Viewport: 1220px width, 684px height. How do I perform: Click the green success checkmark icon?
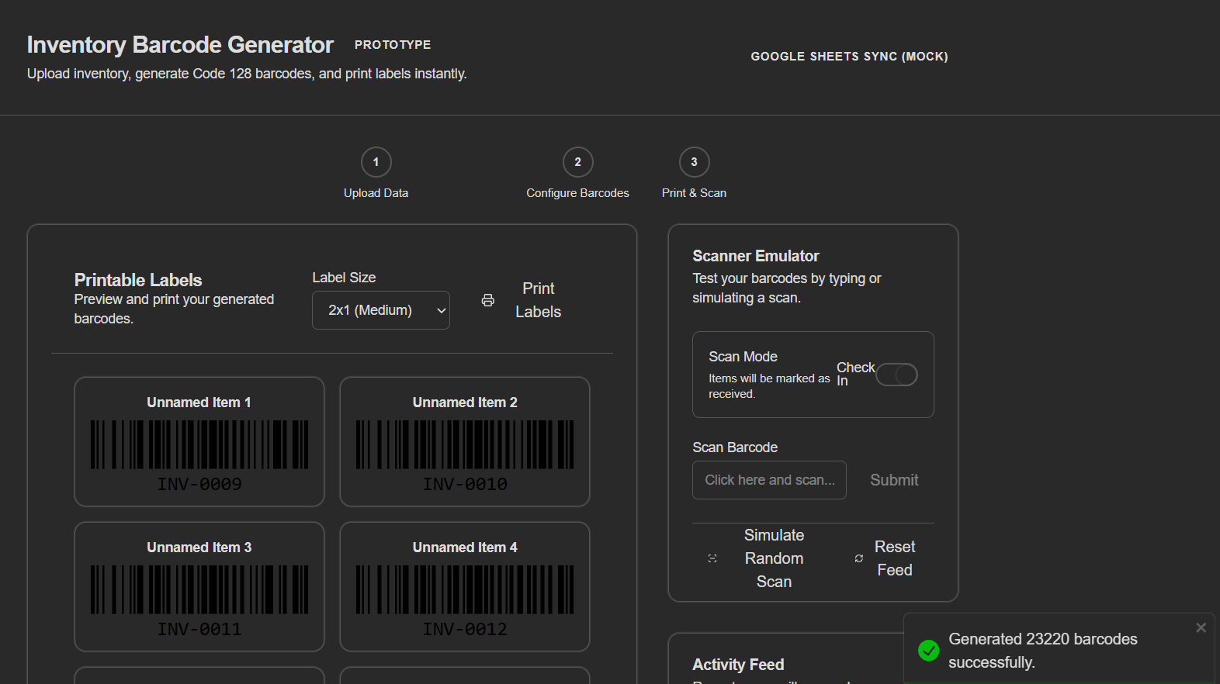[928, 650]
